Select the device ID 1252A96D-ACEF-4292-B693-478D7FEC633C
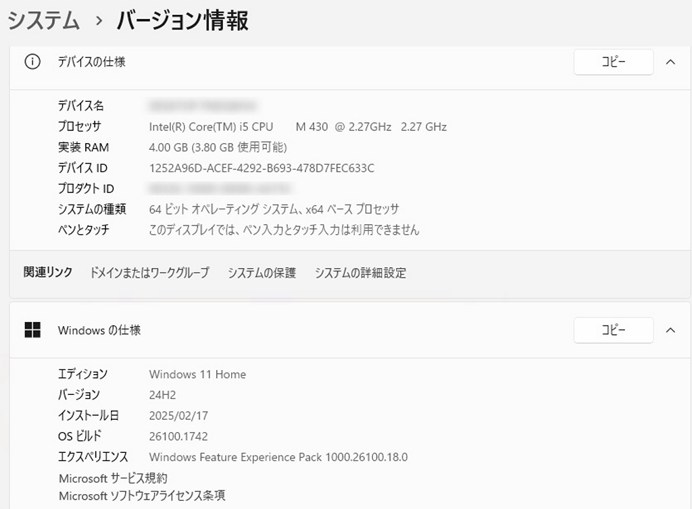692x509 pixels. (262, 168)
